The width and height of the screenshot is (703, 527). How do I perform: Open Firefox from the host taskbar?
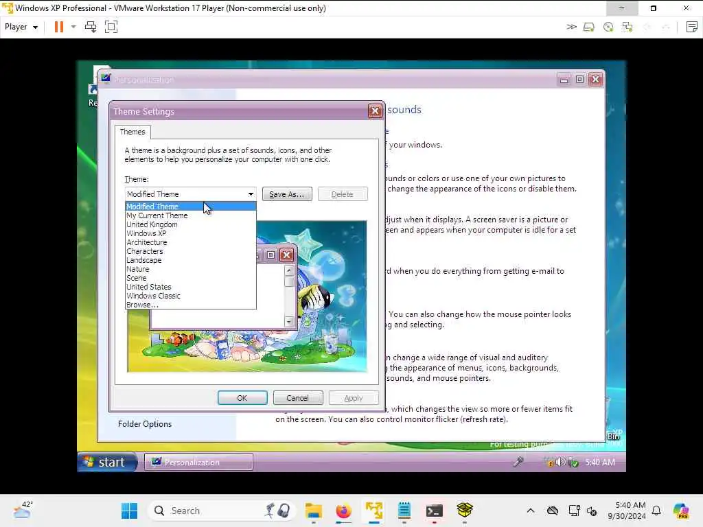pos(343,511)
